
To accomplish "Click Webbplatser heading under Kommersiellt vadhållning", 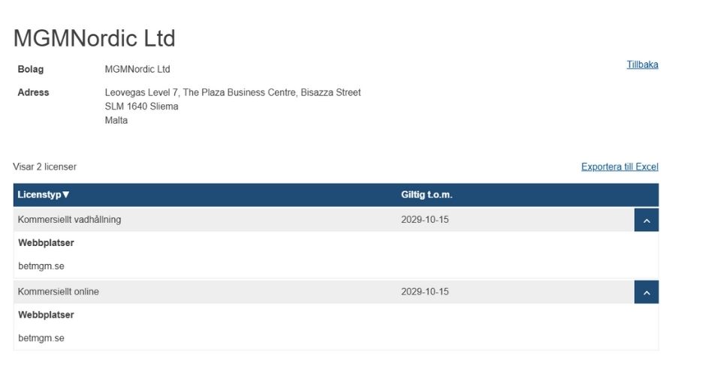I will [46, 243].
